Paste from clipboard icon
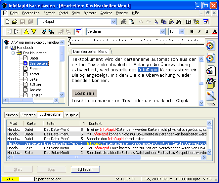The image size is (219, 183). pos(171,22)
